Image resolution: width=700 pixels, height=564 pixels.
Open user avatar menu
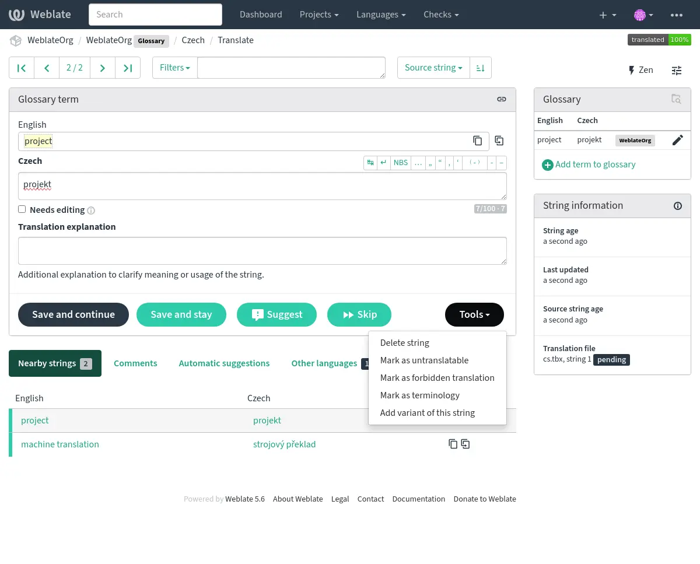pyautogui.click(x=643, y=15)
